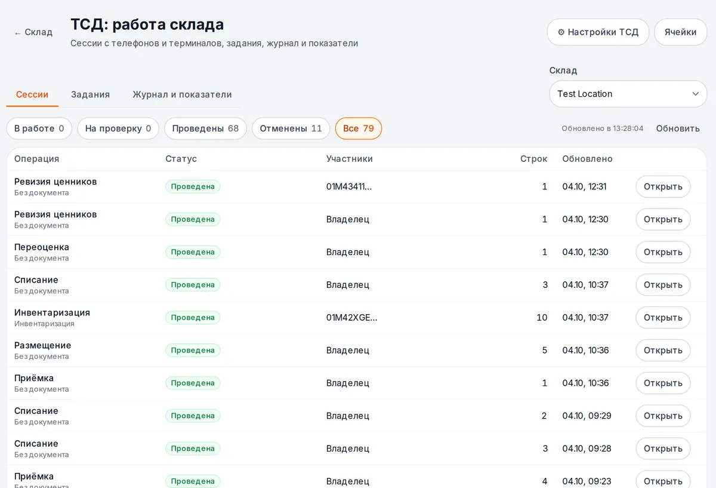This screenshot has height=488, width=716.
Task: Switch to the Сессии tab
Action: coord(32,94)
